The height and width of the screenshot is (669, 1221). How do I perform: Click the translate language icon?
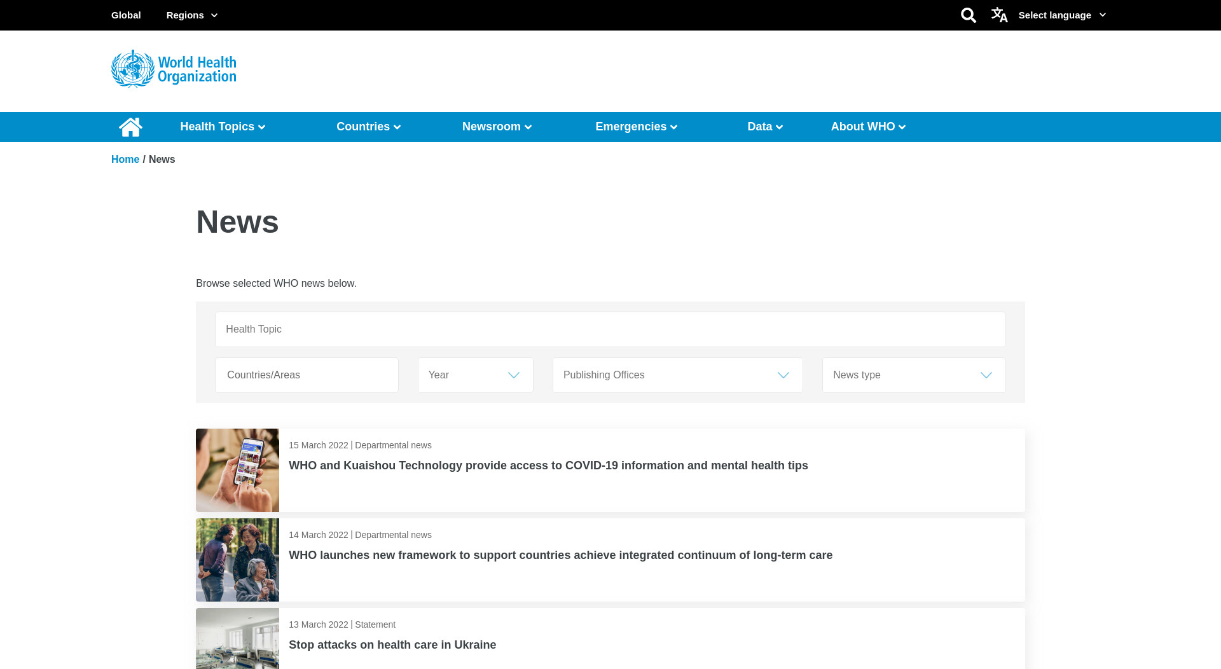999,15
